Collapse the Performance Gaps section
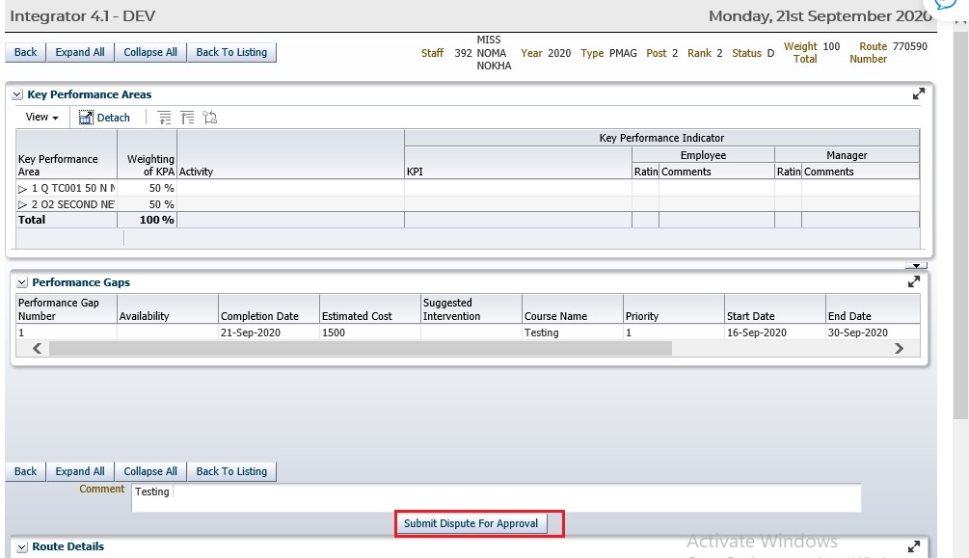The height and width of the screenshot is (558, 969). [22, 283]
